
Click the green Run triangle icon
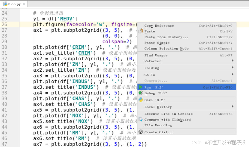click(141, 87)
